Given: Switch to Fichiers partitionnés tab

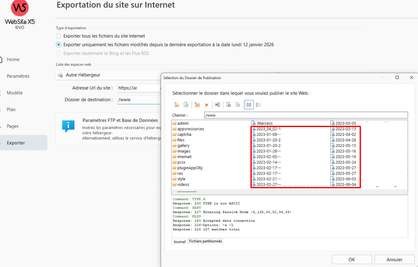Looking at the screenshot, I should click(x=205, y=241).
